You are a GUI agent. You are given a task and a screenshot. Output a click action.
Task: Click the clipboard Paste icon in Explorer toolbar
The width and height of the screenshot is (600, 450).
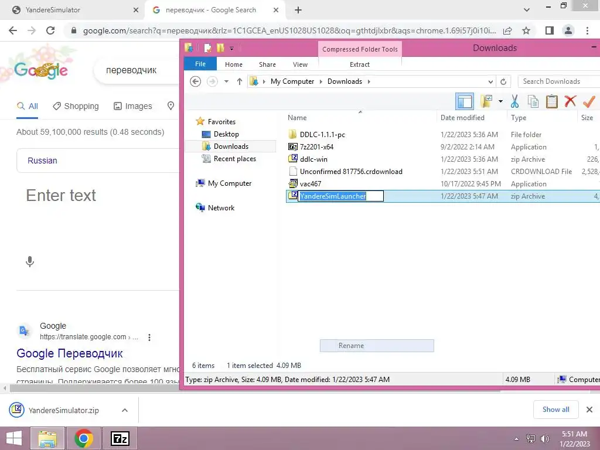551,101
